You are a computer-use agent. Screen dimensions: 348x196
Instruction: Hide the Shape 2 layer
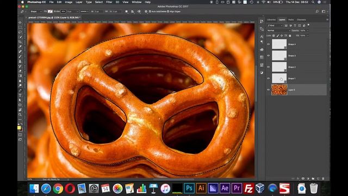coord(268,67)
